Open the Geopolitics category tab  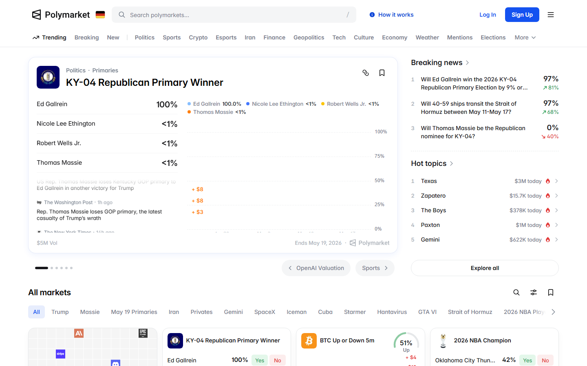(x=309, y=37)
